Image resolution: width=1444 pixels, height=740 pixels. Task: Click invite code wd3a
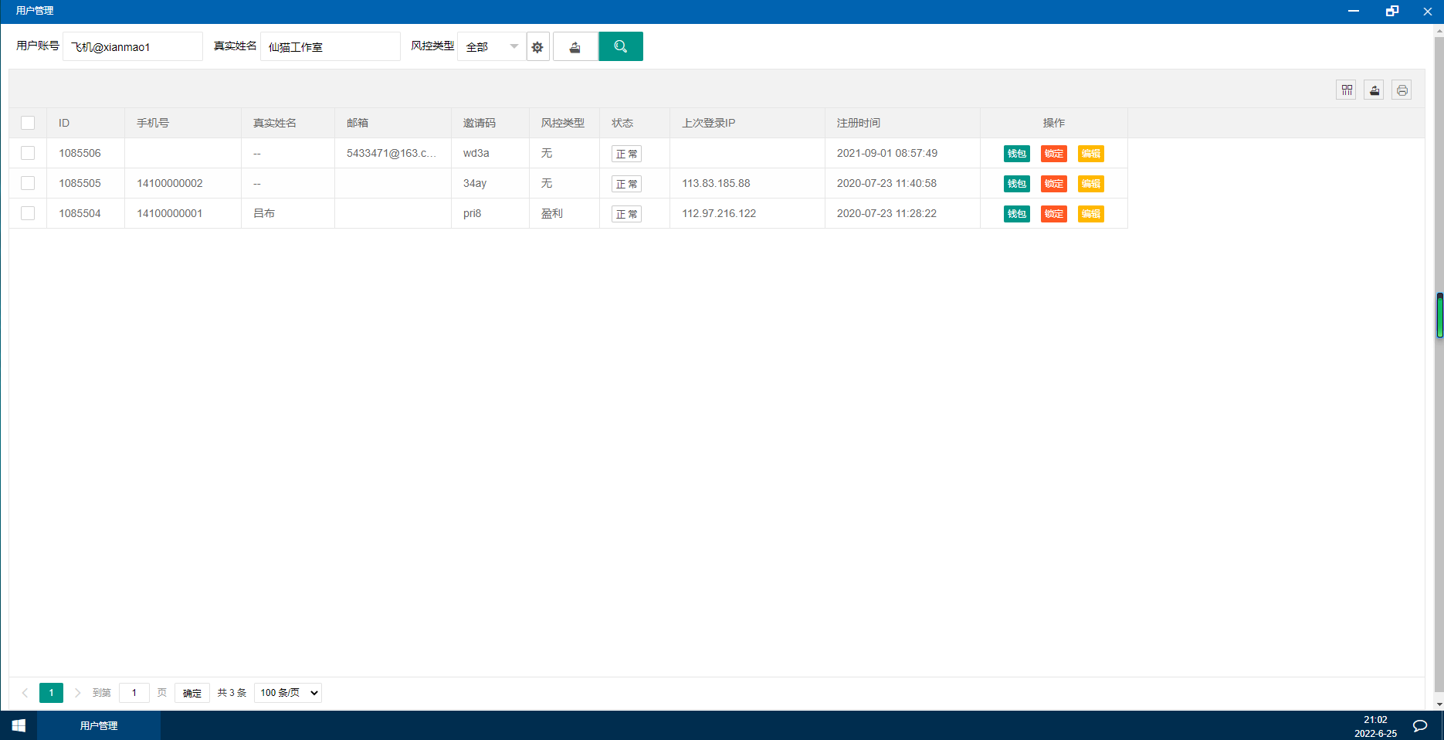click(x=476, y=153)
